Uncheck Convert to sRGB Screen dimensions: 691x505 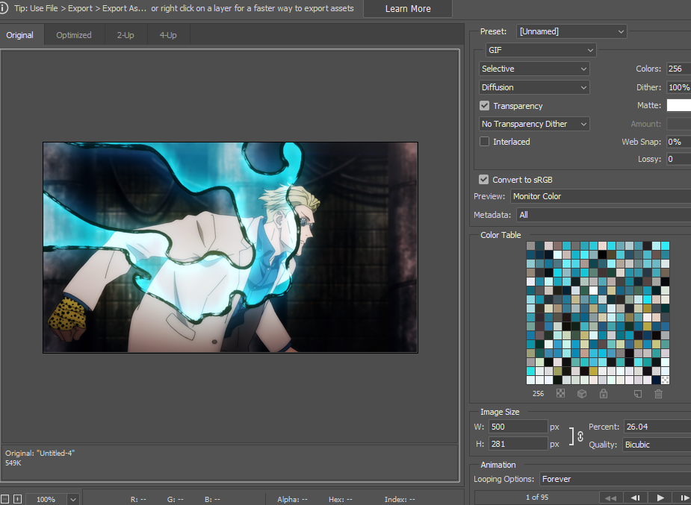click(x=483, y=180)
